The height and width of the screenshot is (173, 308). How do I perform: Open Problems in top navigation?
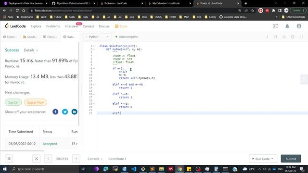coord(53,26)
